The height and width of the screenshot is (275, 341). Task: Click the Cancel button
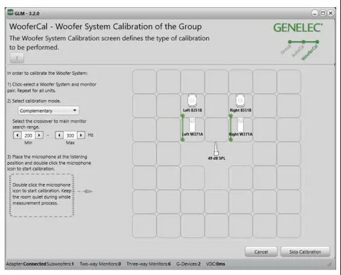(261, 252)
